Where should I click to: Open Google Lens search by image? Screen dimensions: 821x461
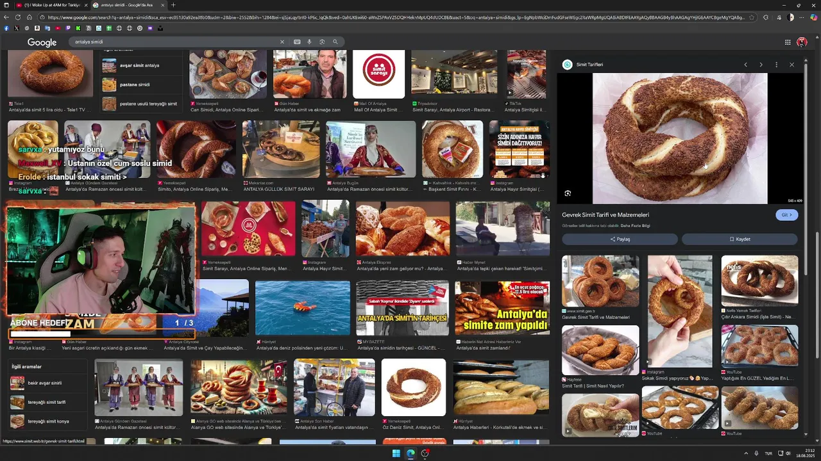322,42
